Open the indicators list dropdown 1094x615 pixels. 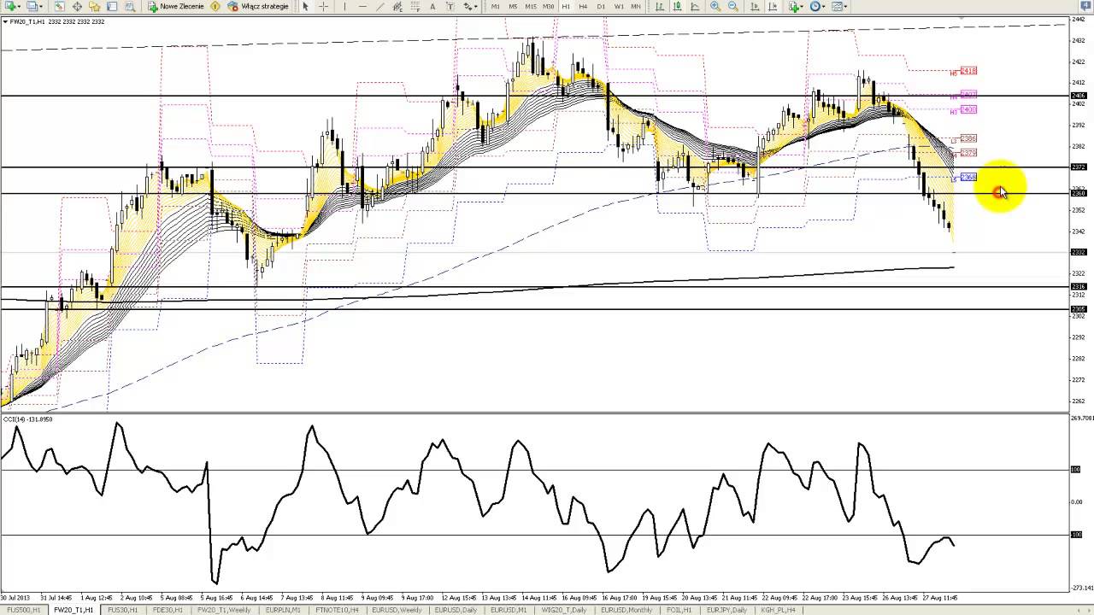pyautogui.click(x=796, y=6)
